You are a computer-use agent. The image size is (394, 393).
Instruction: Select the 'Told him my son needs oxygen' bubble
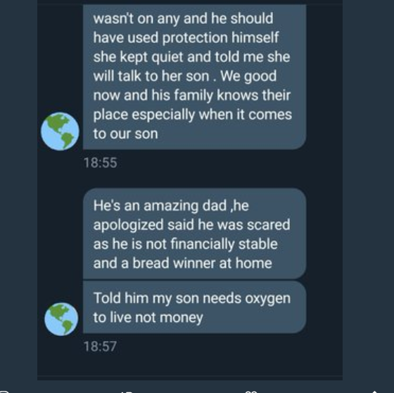click(x=194, y=307)
